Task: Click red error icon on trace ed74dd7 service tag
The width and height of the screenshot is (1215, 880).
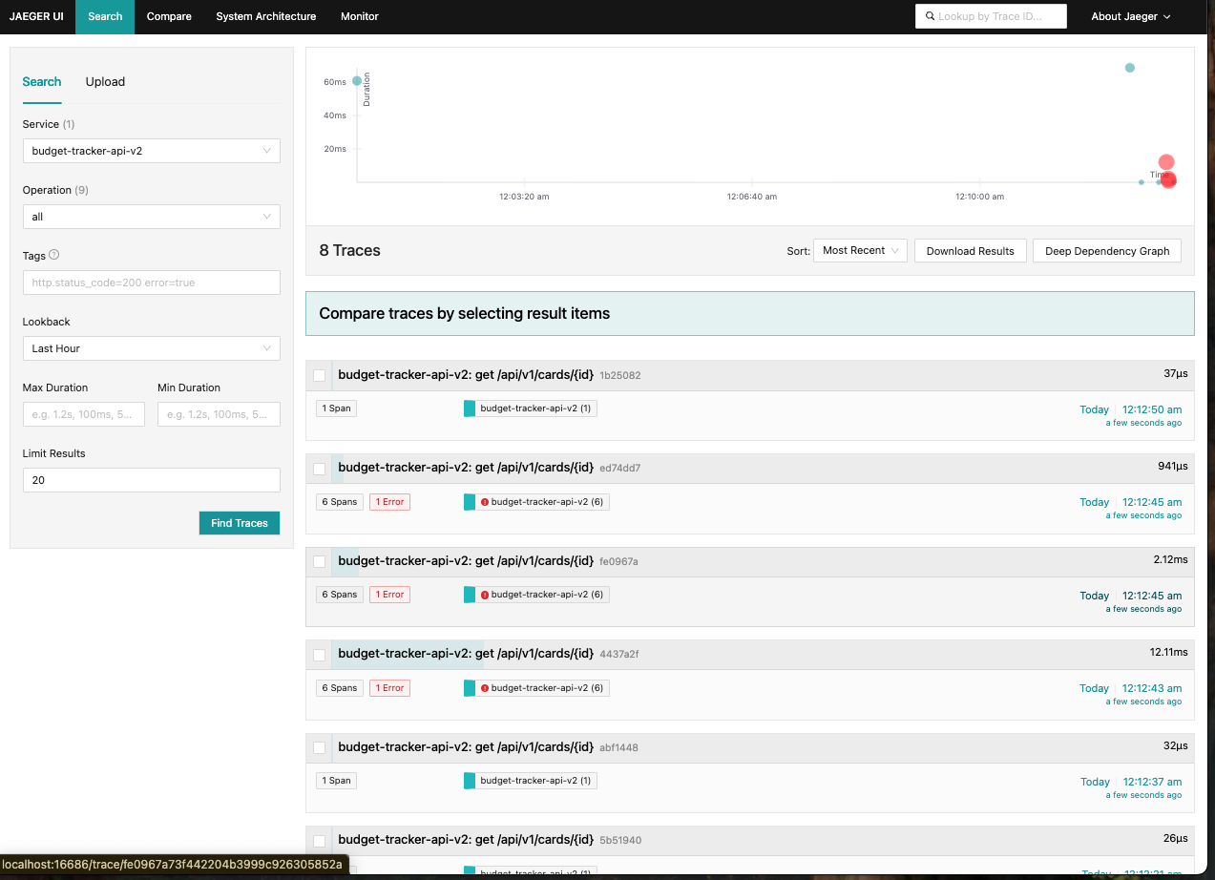Action: point(485,502)
